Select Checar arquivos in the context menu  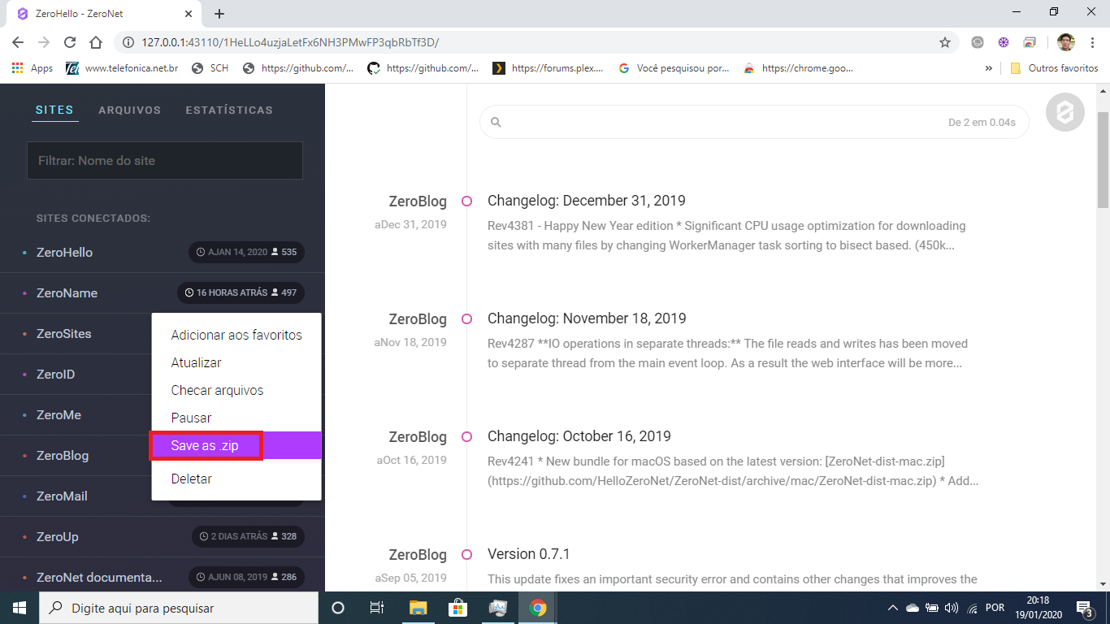tap(236, 390)
